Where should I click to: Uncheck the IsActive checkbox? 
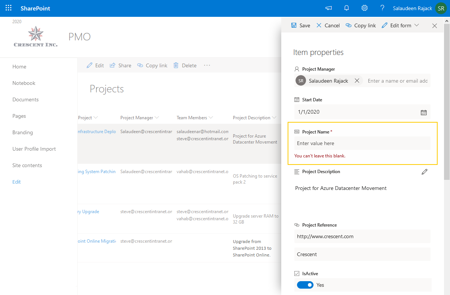coord(297,273)
